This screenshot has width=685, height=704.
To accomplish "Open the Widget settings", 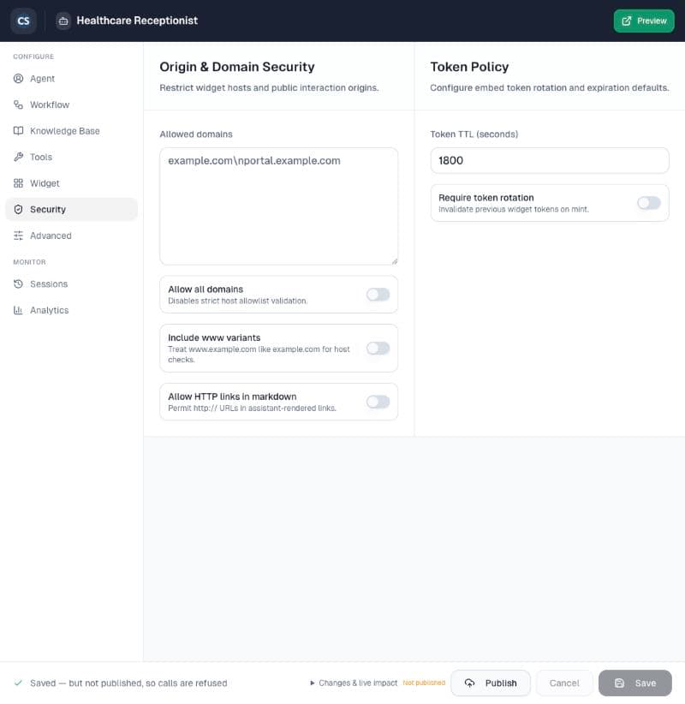I will [71, 183].
